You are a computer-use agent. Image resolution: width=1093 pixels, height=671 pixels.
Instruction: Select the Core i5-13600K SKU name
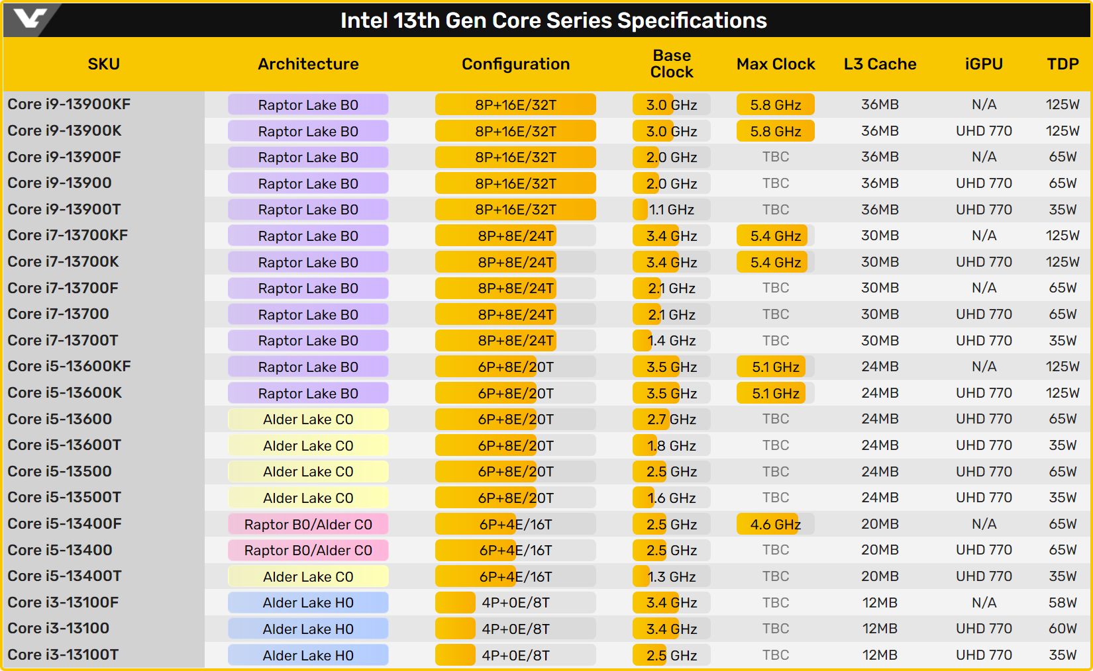click(x=65, y=393)
